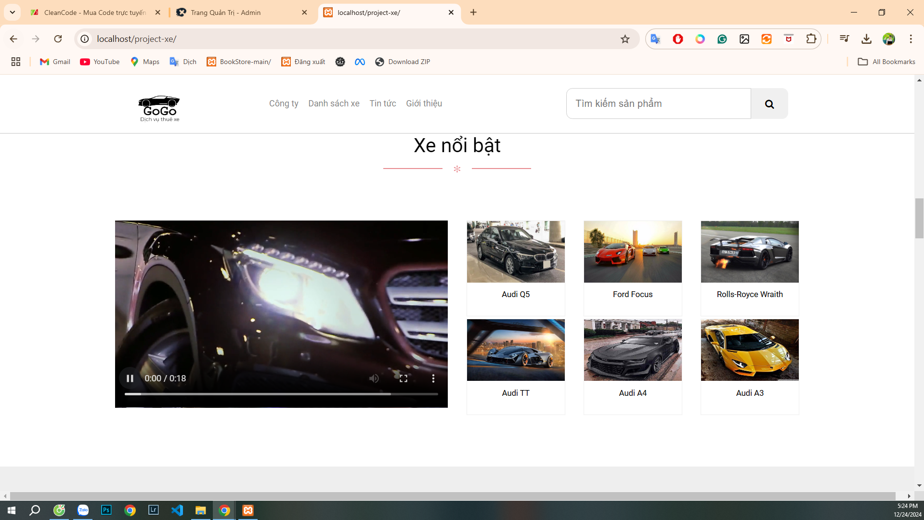924x520 pixels.
Task: Open the image extension icon
Action: point(744,39)
